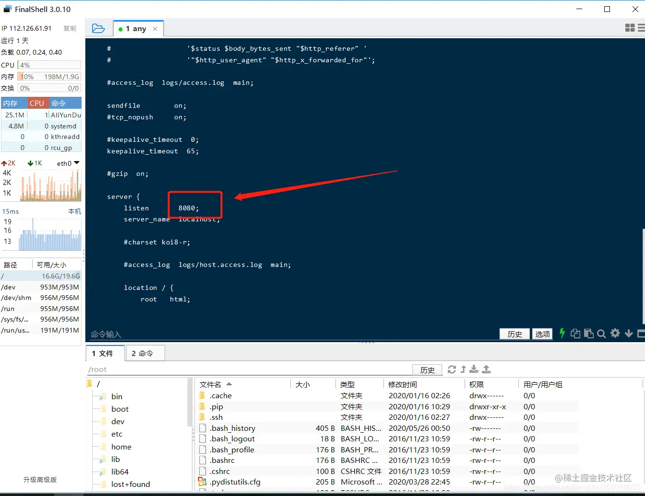Click 复制 to copy the IP

(70, 28)
